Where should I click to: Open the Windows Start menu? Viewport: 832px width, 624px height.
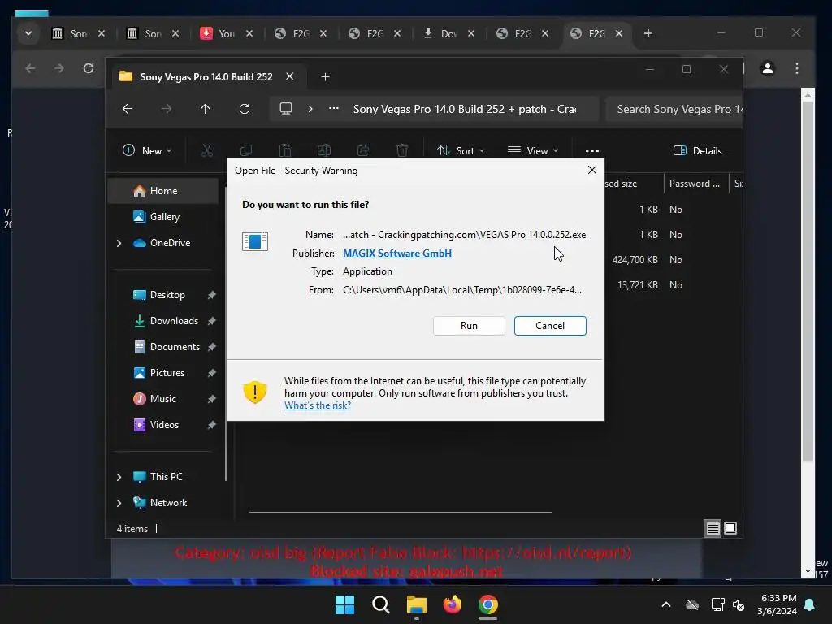pos(344,604)
